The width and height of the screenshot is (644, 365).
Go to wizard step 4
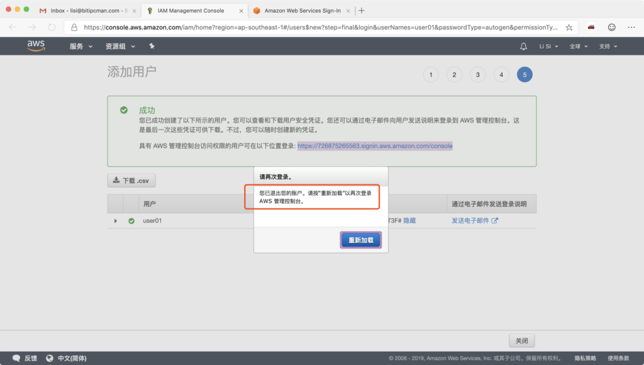pos(501,75)
